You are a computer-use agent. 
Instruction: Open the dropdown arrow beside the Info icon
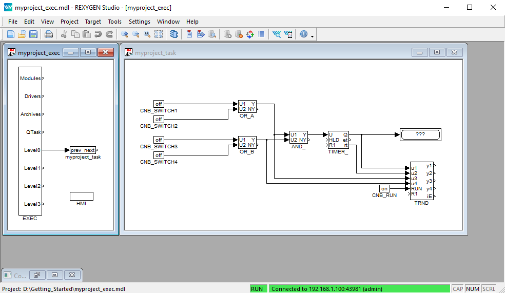pyautogui.click(x=312, y=35)
